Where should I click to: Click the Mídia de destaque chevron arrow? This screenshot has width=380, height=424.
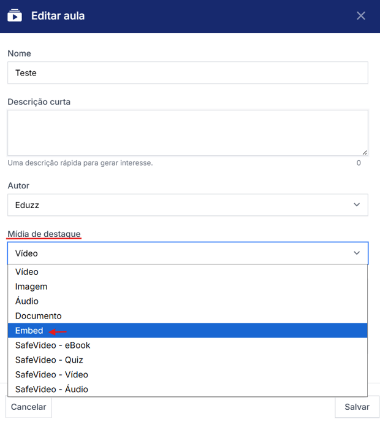point(357,253)
